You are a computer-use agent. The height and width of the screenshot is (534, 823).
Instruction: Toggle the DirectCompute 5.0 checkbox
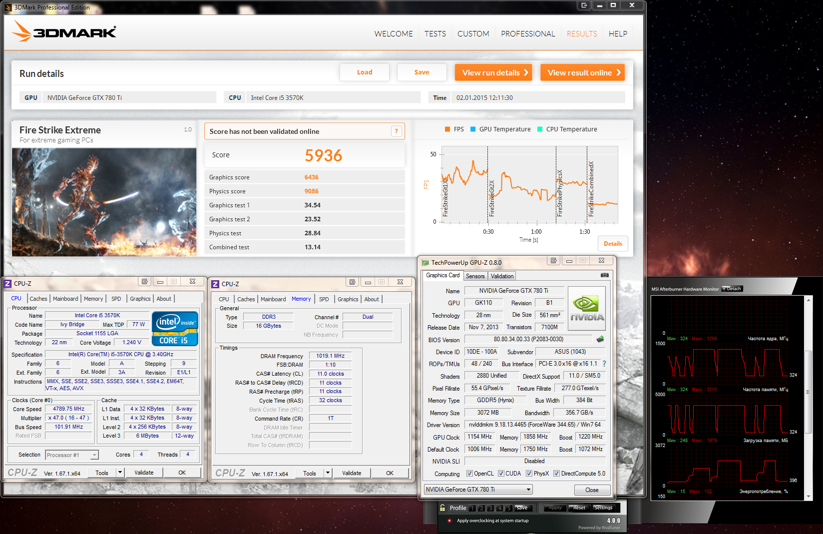pyautogui.click(x=556, y=474)
